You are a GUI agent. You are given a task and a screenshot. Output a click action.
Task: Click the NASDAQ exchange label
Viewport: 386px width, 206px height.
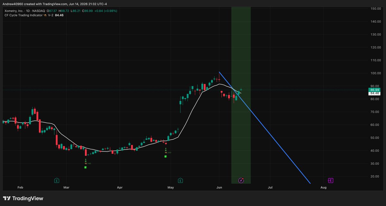point(38,11)
